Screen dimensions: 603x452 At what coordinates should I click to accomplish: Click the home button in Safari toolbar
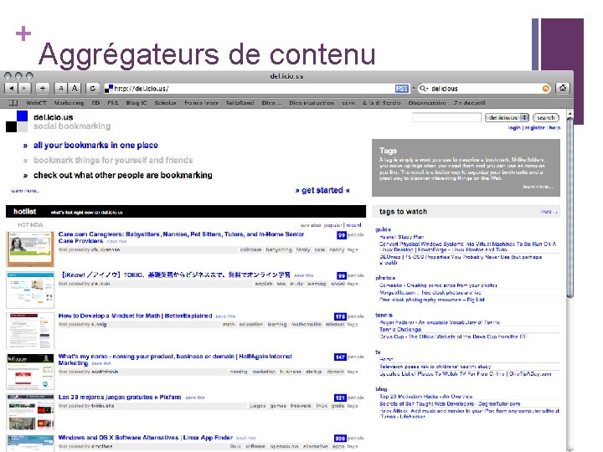click(563, 89)
